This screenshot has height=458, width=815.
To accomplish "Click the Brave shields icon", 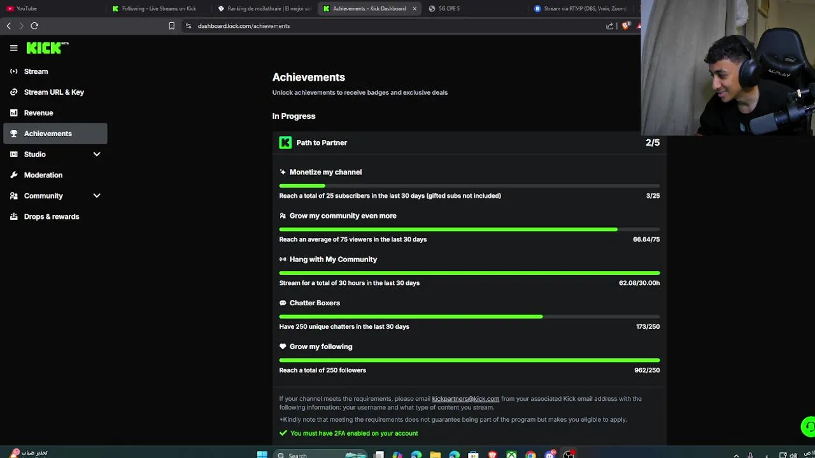I will tap(626, 25).
